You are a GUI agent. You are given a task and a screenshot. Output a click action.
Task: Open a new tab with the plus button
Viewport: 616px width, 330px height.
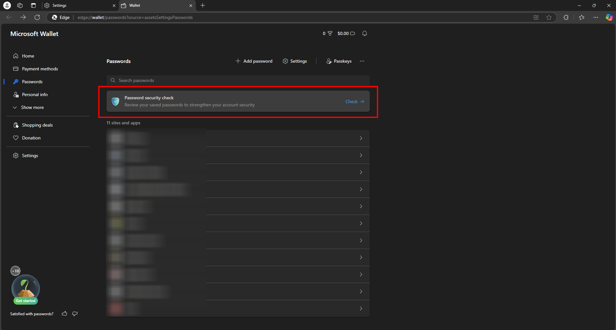coord(203,5)
